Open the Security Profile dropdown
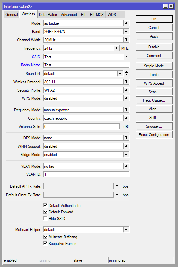Image resolution: width=178 pixels, height=267 pixels. pos(126,90)
